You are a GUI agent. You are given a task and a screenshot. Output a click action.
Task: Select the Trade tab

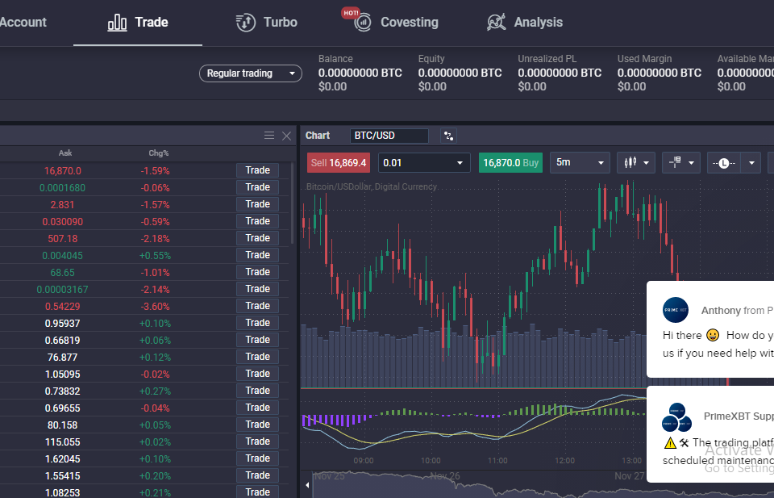pos(138,23)
